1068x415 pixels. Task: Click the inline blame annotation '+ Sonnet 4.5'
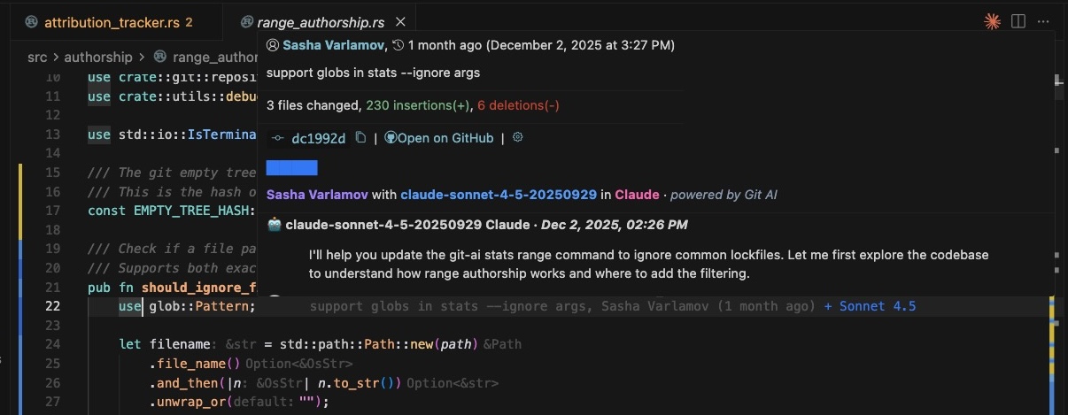click(870, 307)
